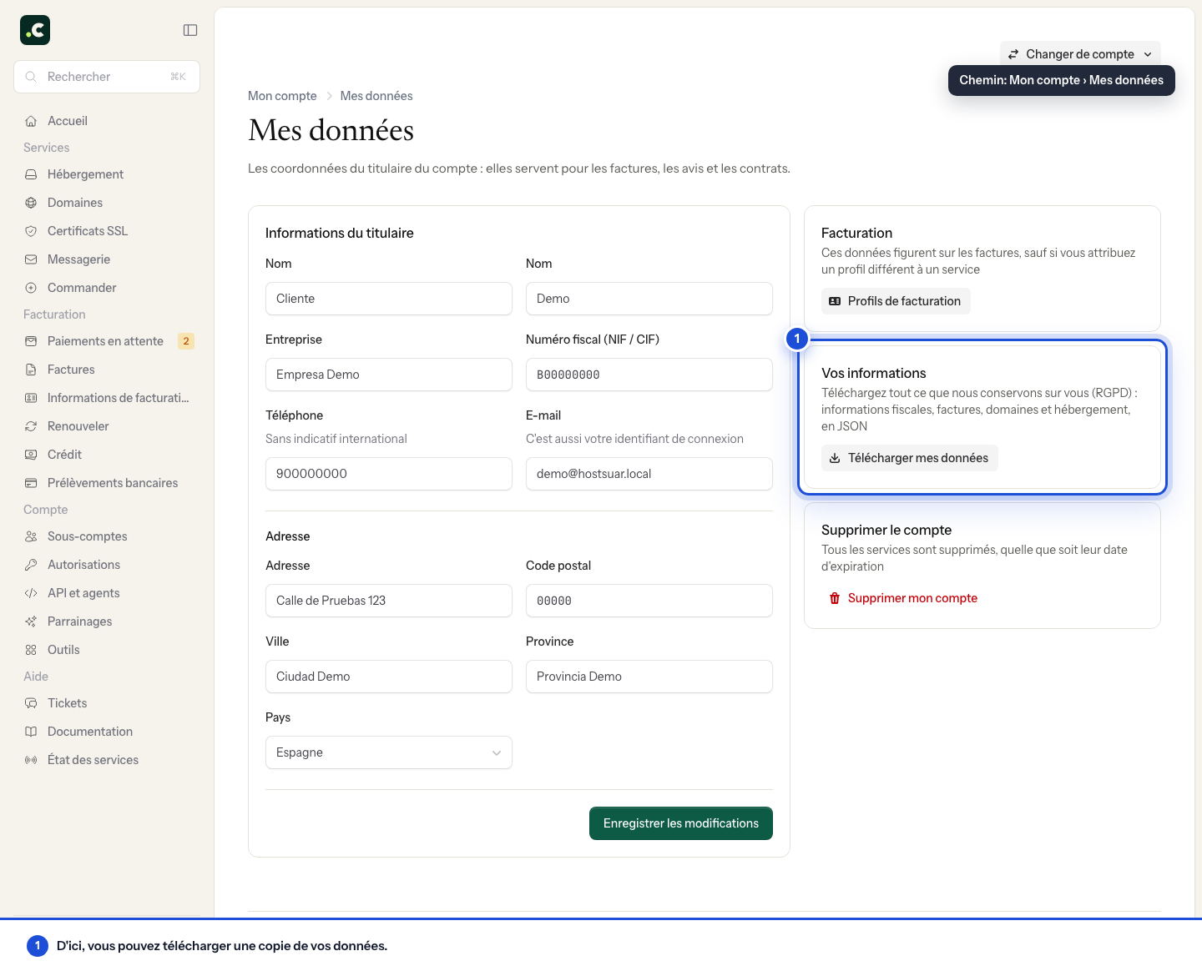Open Accueil in the sidebar

click(x=107, y=121)
